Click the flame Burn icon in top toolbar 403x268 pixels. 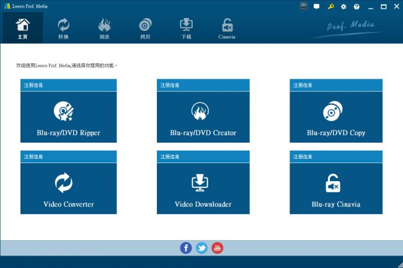click(x=104, y=28)
